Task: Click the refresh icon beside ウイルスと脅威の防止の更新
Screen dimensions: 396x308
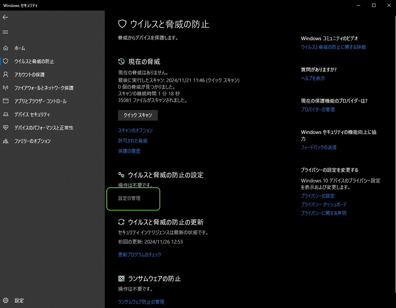Action: [121, 222]
